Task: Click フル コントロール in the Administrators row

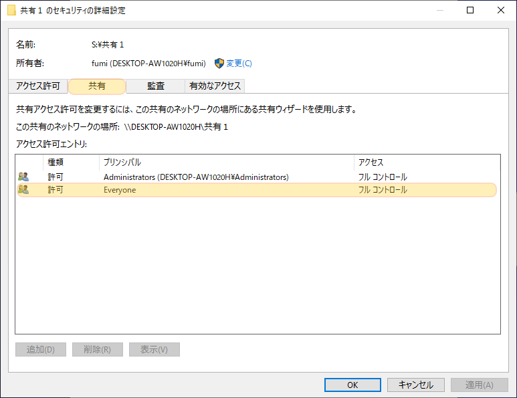Action: (383, 177)
